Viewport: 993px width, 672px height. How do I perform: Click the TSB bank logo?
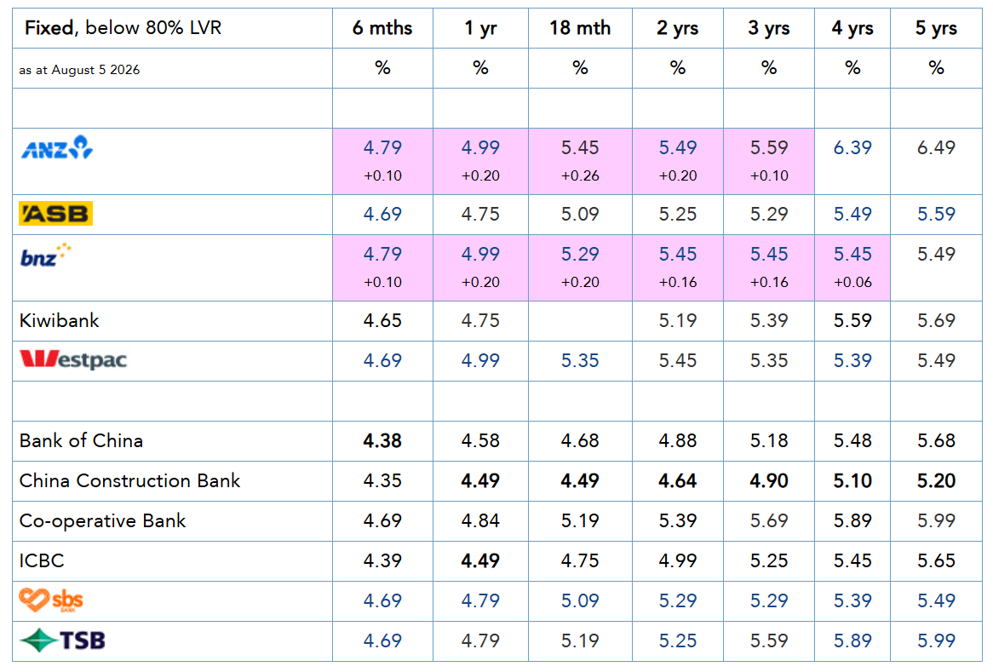[x=63, y=640]
